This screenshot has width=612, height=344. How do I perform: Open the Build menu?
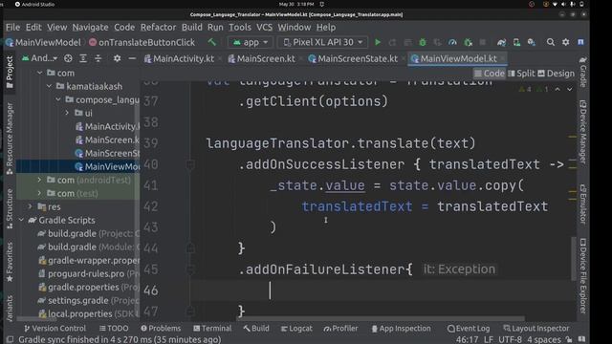191,28
